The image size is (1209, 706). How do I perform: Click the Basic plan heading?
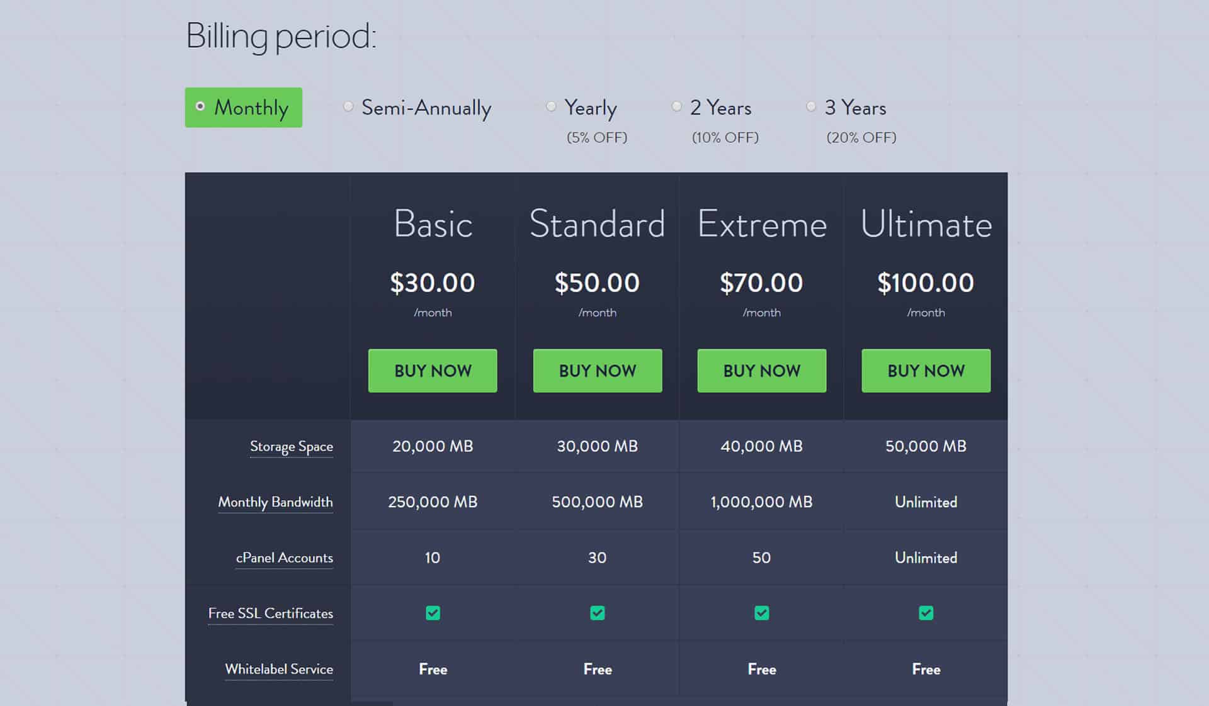pyautogui.click(x=433, y=224)
